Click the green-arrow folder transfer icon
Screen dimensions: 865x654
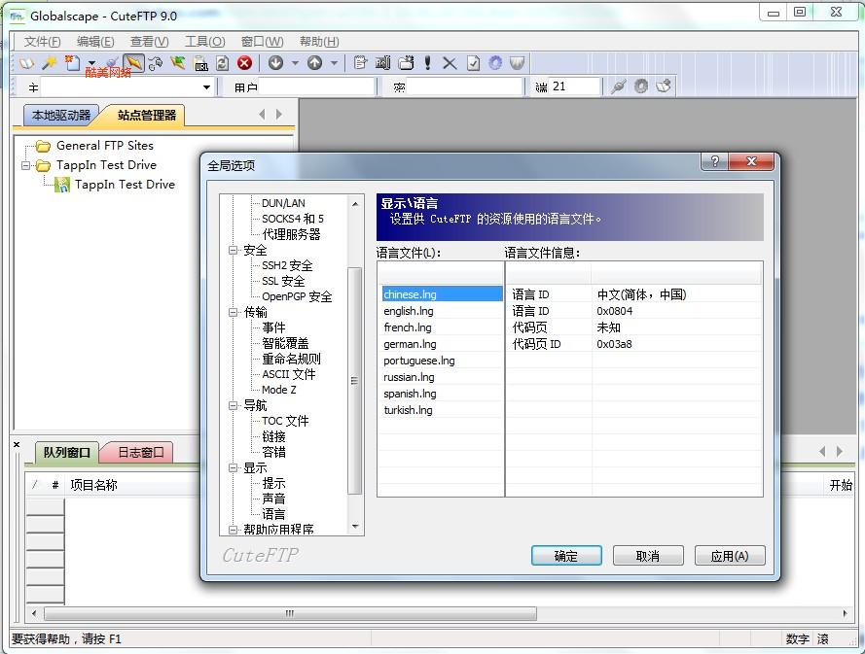tap(178, 63)
